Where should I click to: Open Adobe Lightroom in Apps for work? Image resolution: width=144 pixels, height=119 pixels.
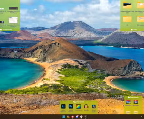click(x=63, y=106)
